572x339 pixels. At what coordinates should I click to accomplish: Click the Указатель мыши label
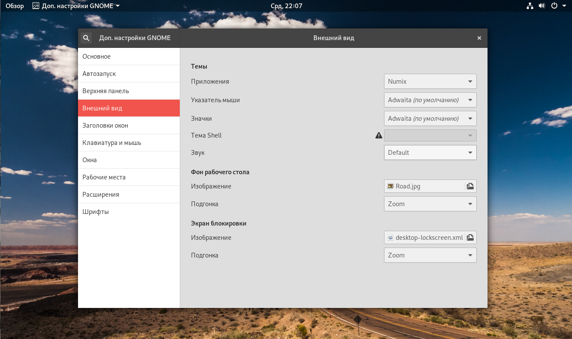pyautogui.click(x=216, y=100)
